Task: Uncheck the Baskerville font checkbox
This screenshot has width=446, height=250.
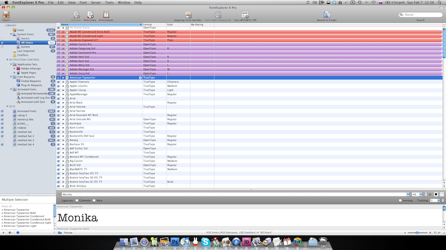Action: 58,132
